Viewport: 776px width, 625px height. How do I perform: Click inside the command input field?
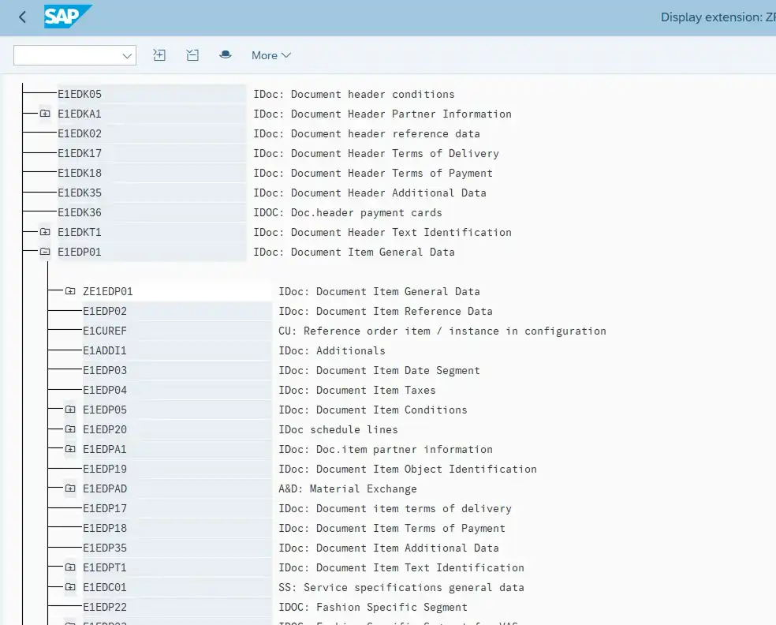coord(67,55)
